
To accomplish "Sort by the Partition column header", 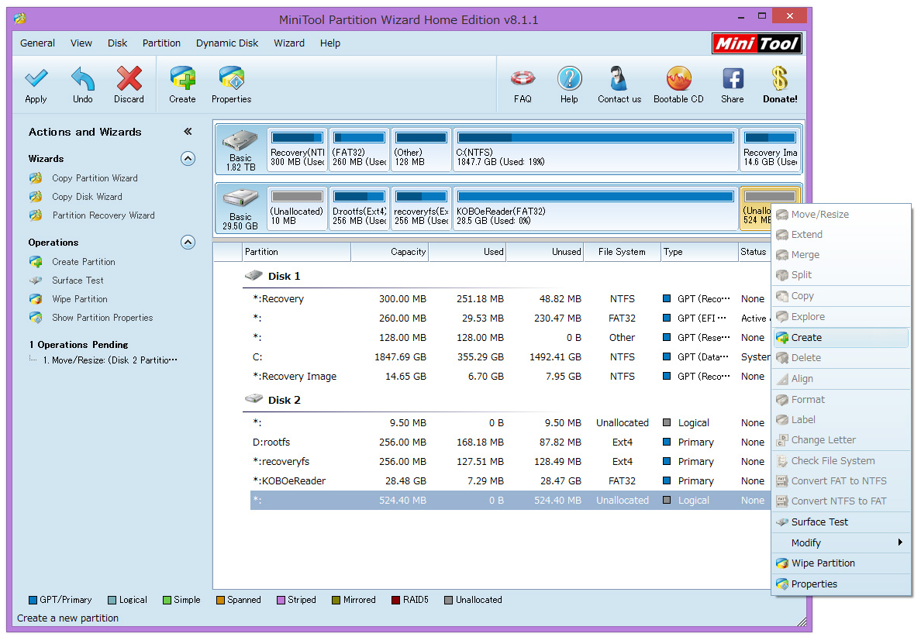I will (x=297, y=252).
